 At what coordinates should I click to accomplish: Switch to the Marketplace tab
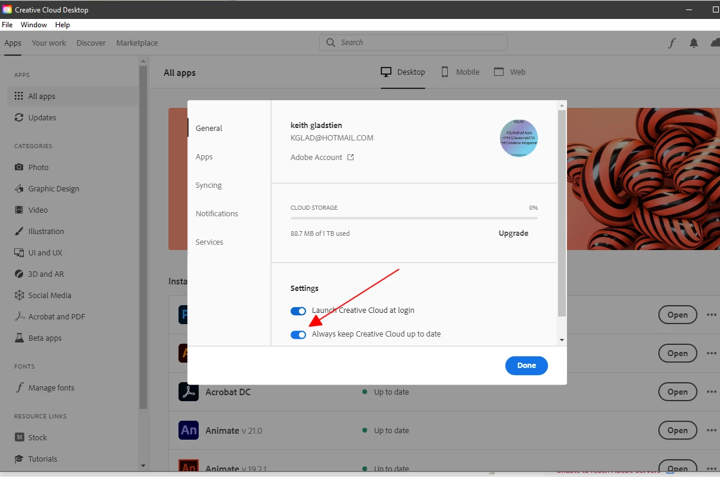[137, 43]
